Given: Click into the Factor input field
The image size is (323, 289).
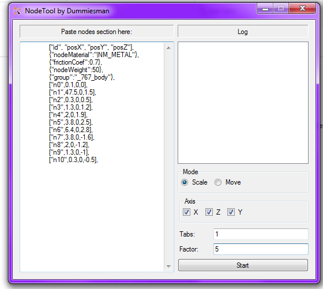Looking at the screenshot, I should click(261, 249).
